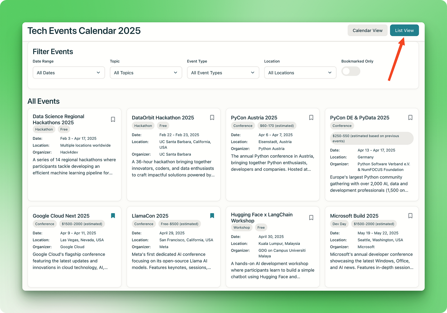Click date May 19 - May 22, 2025
447x313 pixels.
point(378,233)
